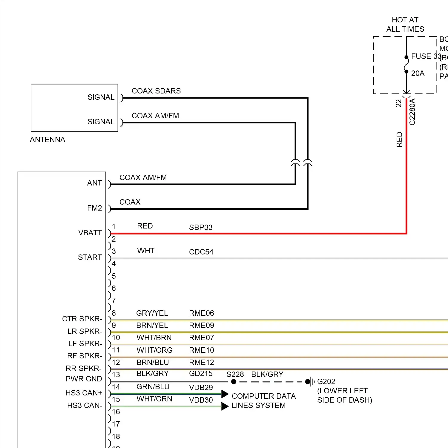The image size is (448, 448).
Task: Select the BLK/GRY label right of S228
Action: [267, 374]
